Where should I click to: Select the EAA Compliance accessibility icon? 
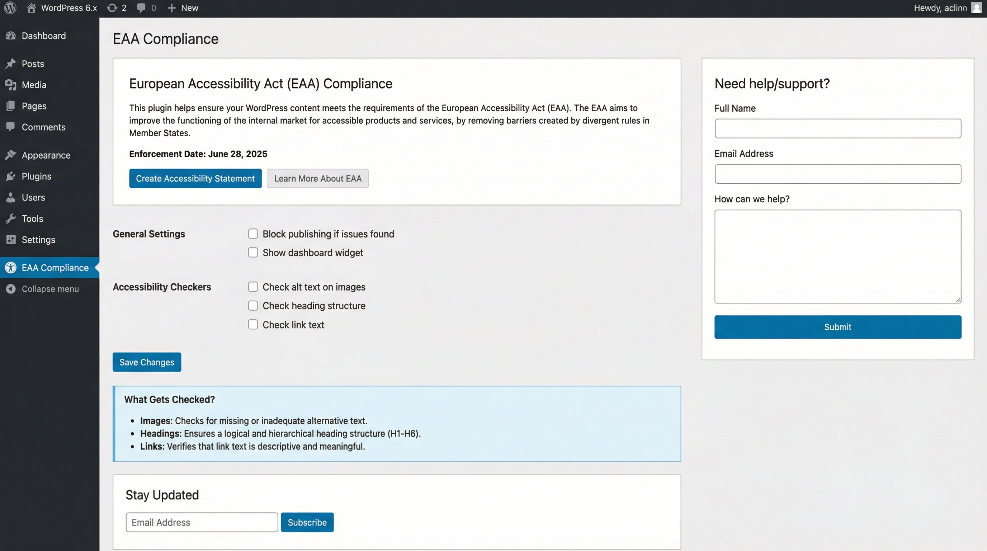tap(10, 268)
